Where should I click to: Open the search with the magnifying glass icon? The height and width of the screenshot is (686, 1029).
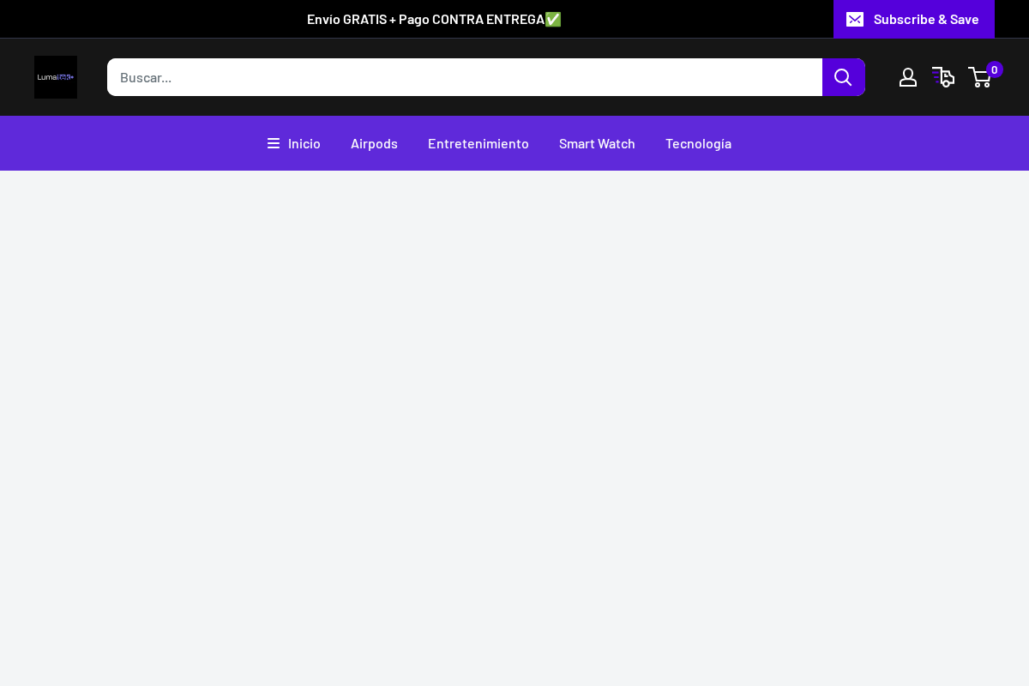pyautogui.click(x=843, y=77)
